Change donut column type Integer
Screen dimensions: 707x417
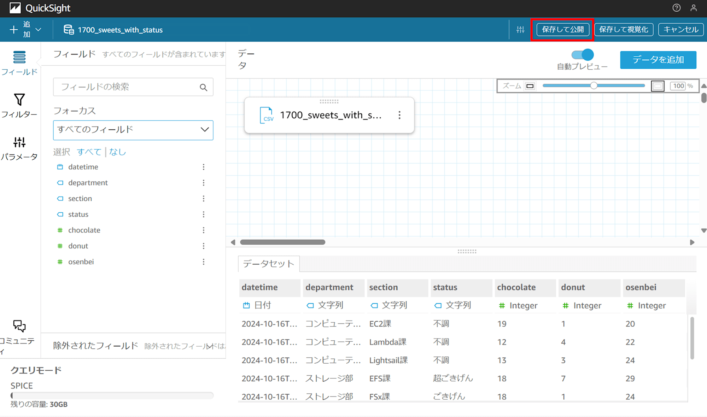(582, 306)
